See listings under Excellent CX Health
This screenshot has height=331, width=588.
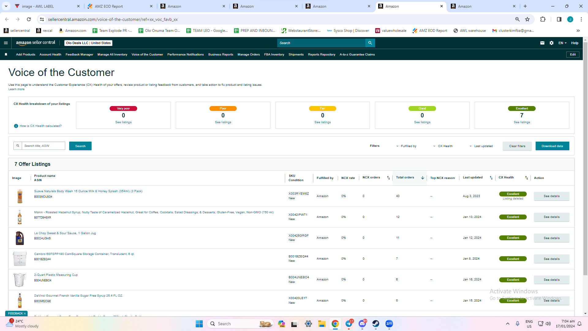(x=522, y=122)
